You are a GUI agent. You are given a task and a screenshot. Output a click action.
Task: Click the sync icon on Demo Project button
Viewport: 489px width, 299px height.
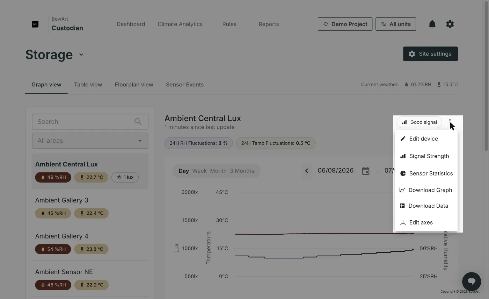[326, 24]
